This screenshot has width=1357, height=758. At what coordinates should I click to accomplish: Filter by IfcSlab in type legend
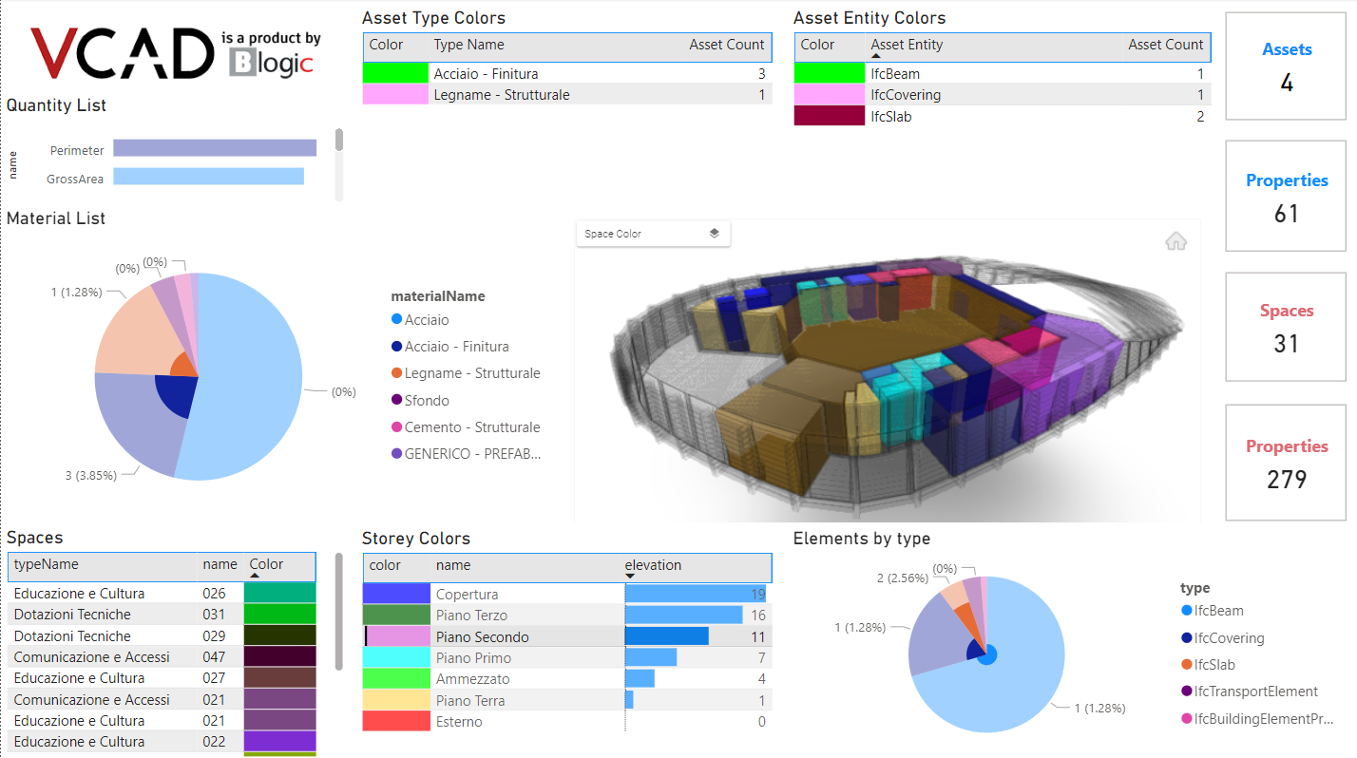1208,665
